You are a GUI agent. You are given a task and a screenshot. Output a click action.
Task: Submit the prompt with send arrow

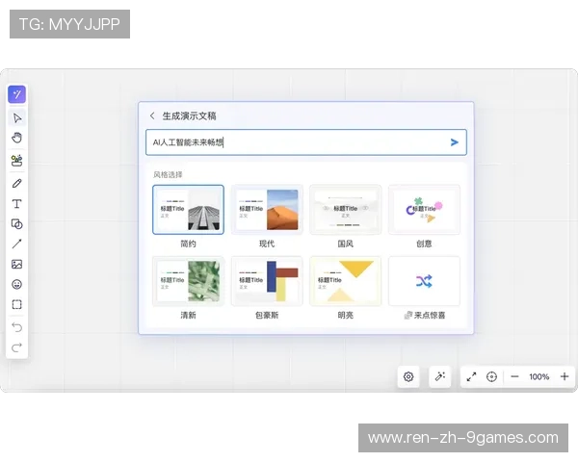click(x=454, y=142)
